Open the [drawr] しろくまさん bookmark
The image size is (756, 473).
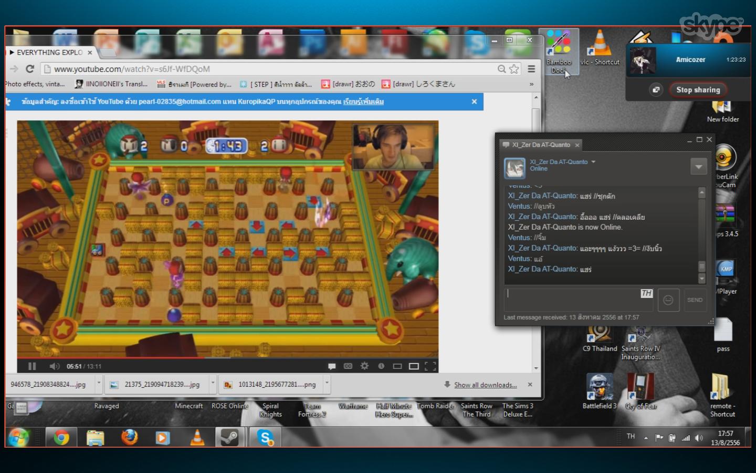click(x=418, y=84)
